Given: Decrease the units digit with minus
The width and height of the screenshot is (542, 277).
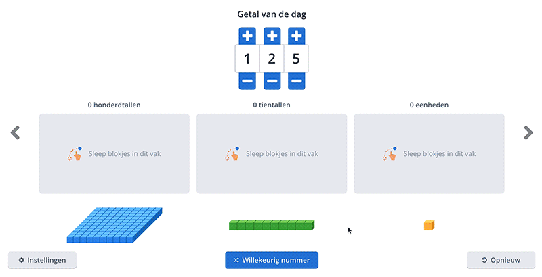Looking at the screenshot, I should [296, 81].
